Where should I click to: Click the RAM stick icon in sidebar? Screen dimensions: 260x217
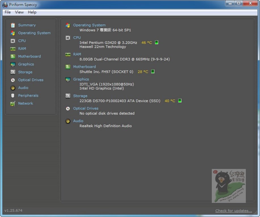pos(13,49)
